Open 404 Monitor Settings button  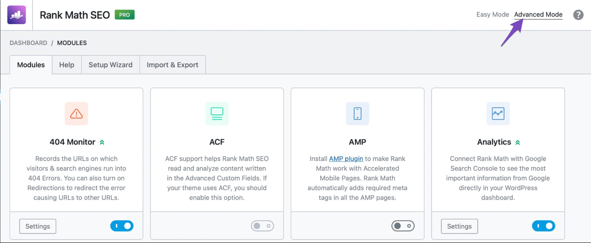tap(38, 226)
